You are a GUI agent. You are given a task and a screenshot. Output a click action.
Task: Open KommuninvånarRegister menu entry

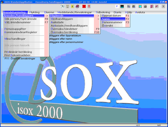(x=26, y=32)
